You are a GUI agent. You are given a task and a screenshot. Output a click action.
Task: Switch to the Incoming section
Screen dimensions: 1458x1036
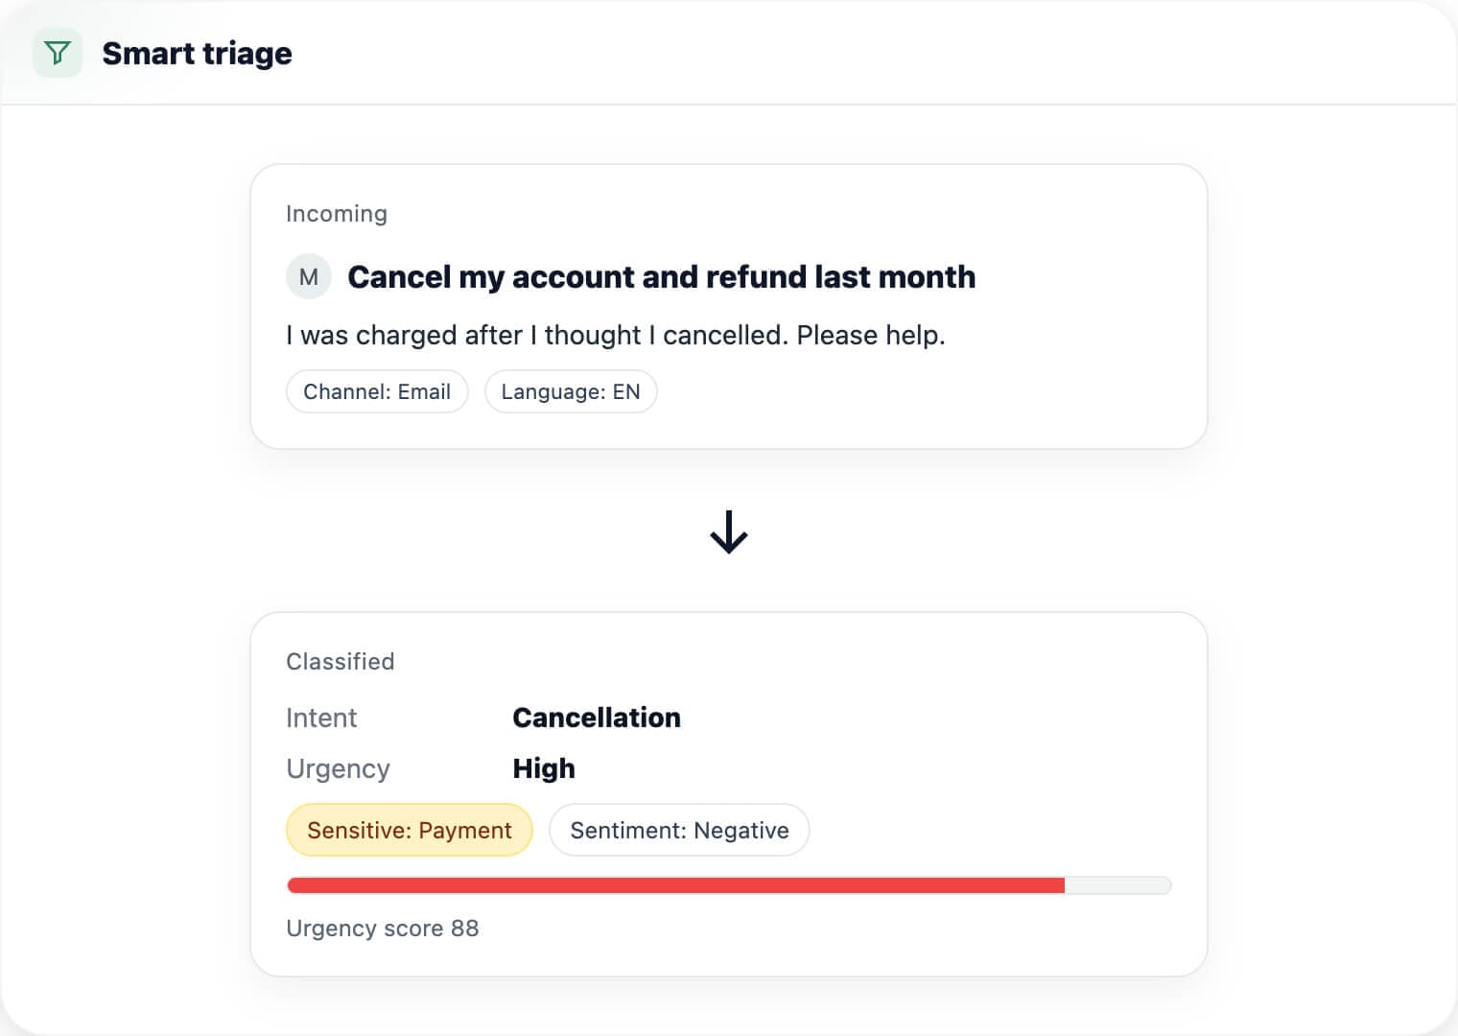click(x=337, y=213)
